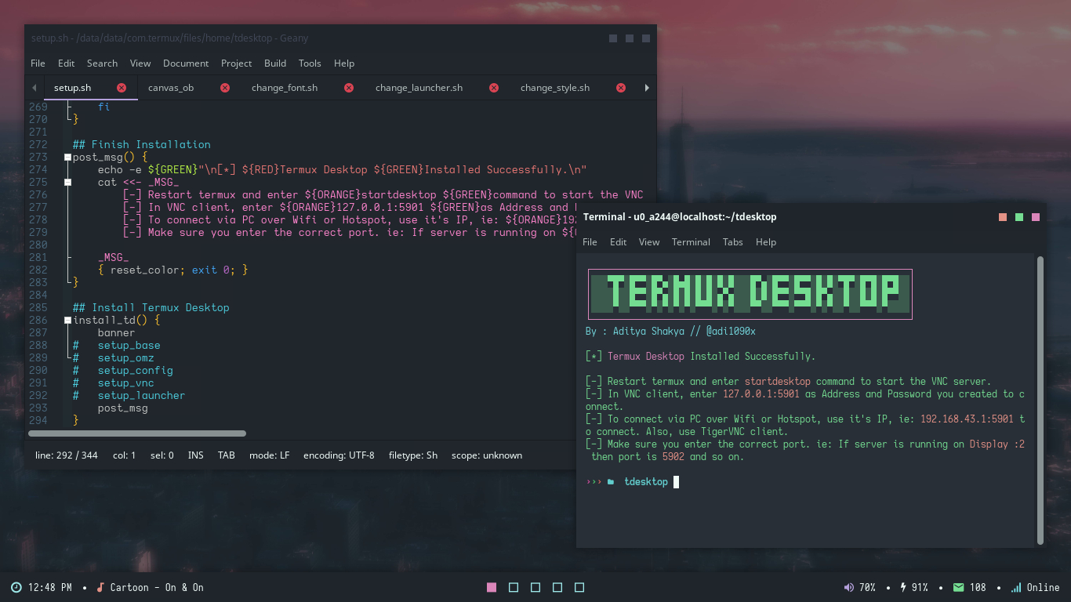1071x602 pixels.
Task: Click the '## Finish Installation' comment
Action: (x=142, y=144)
